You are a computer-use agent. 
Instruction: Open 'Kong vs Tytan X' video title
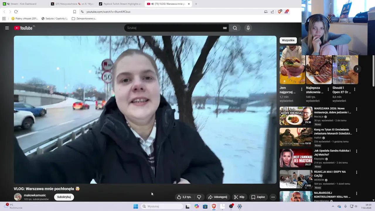point(333,131)
